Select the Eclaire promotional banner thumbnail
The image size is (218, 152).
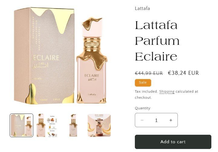99,125
